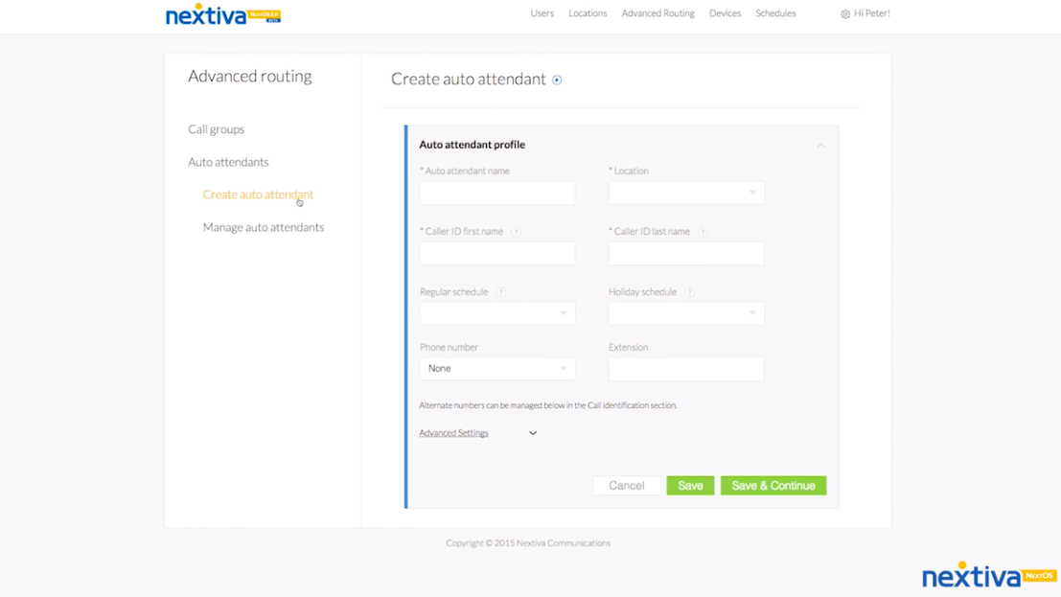Open the Phone number dropdown showing None

click(x=497, y=368)
